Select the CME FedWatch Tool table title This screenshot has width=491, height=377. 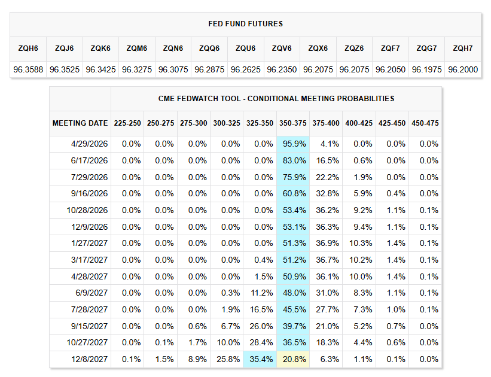(x=276, y=99)
